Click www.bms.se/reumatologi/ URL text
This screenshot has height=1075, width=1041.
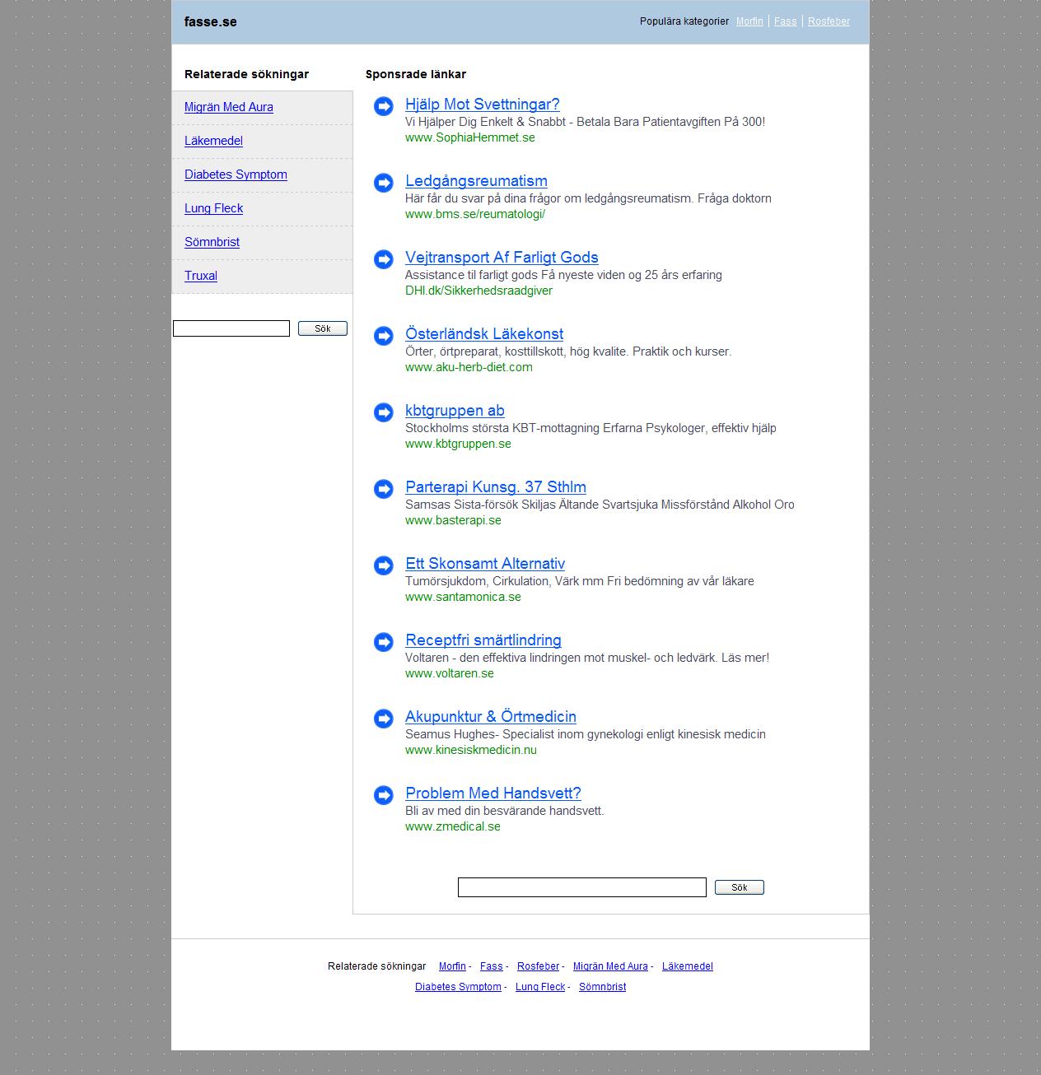[475, 214]
